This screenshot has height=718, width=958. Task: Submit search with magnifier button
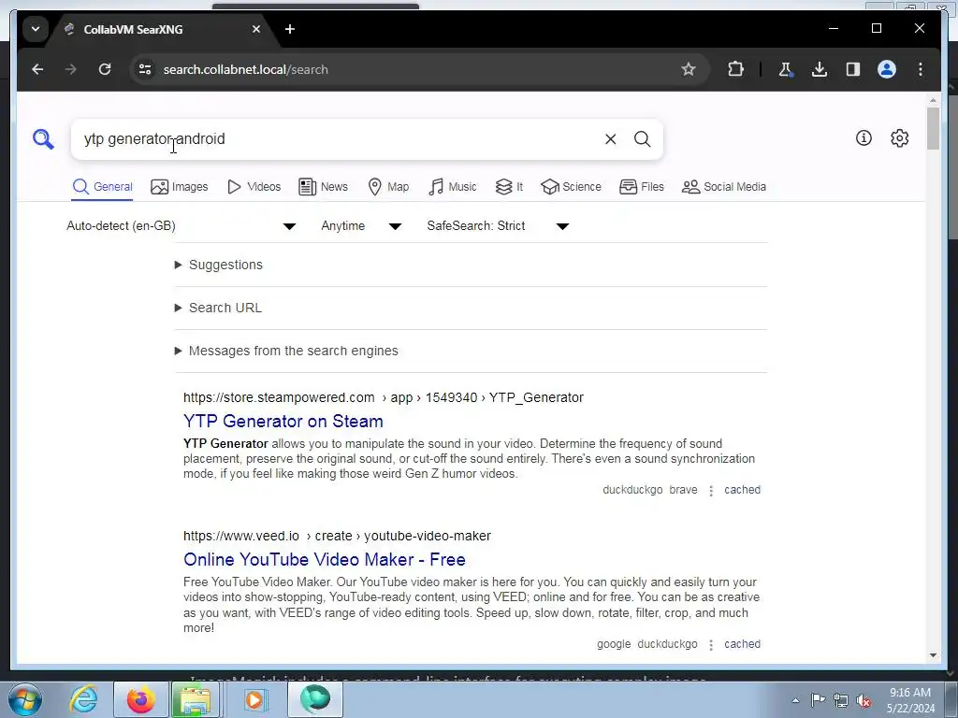coord(642,139)
